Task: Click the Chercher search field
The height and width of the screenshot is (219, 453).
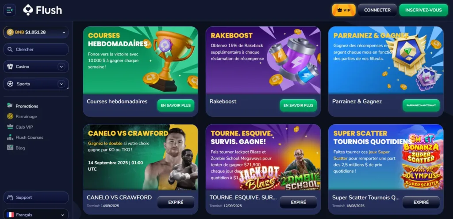Action: pos(36,49)
